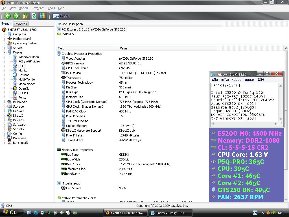Select the Devices tree item

click(18, 120)
